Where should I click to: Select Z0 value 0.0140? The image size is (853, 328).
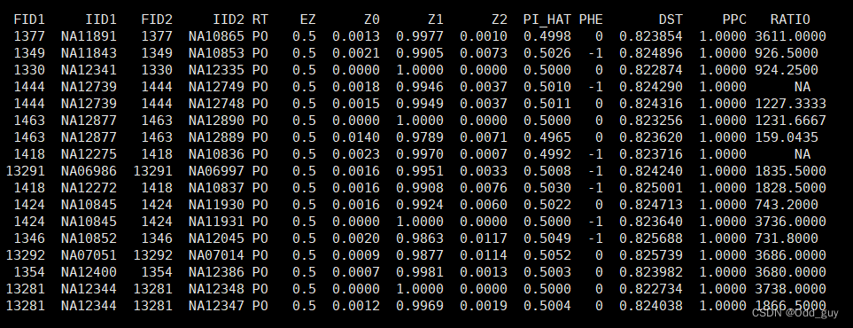coord(356,137)
